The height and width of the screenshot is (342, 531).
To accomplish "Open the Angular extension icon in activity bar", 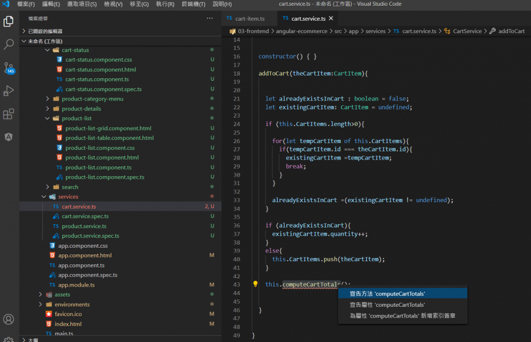I will coord(9,137).
